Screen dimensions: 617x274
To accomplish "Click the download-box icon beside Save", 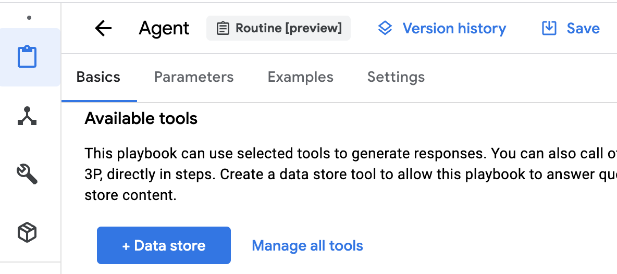I will (x=549, y=28).
